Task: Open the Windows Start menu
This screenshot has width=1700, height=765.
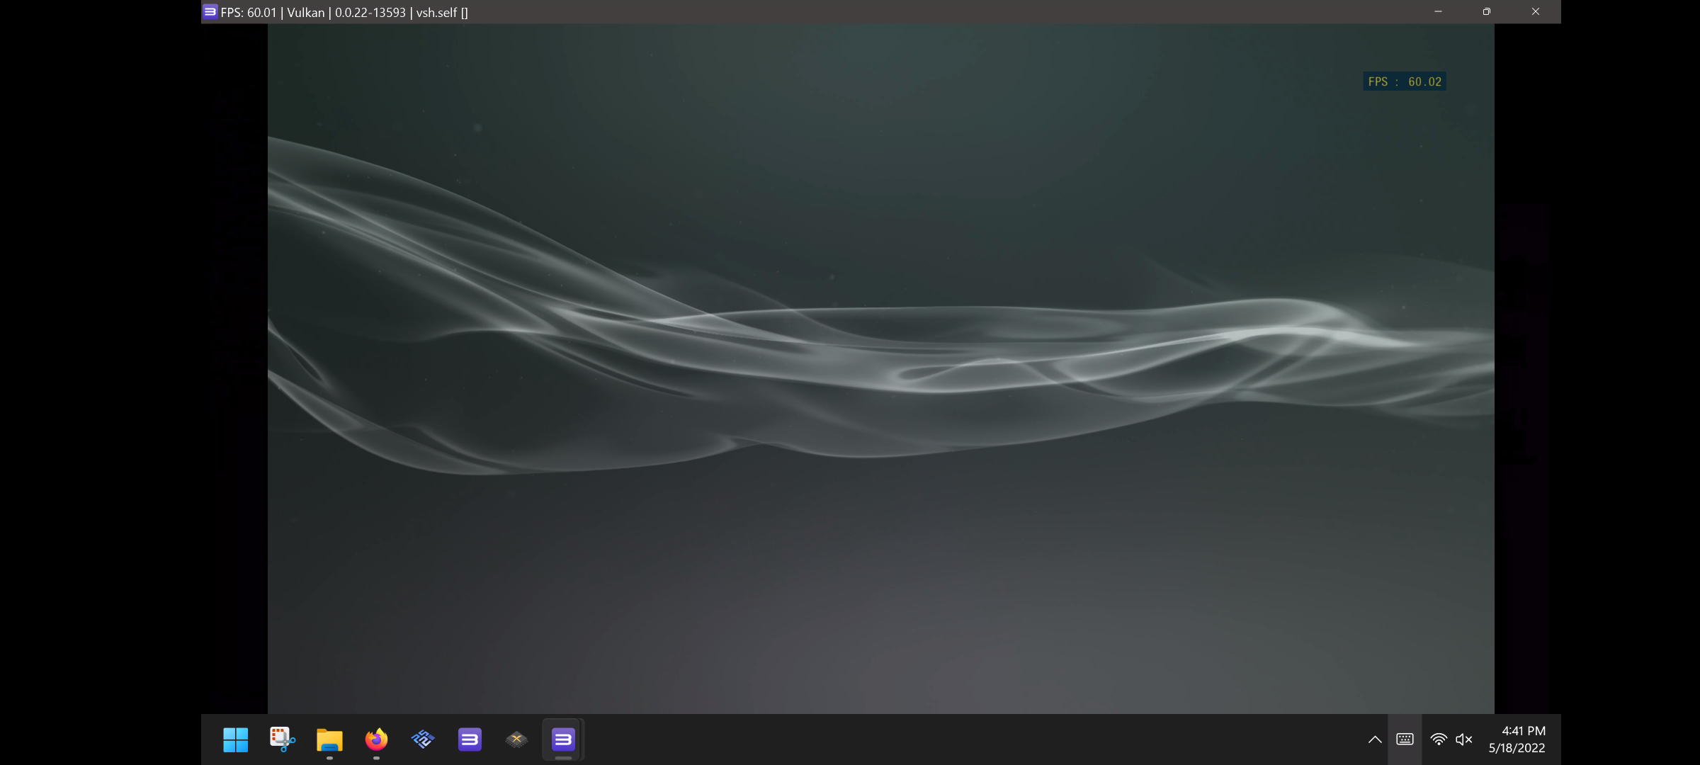Action: (x=235, y=739)
